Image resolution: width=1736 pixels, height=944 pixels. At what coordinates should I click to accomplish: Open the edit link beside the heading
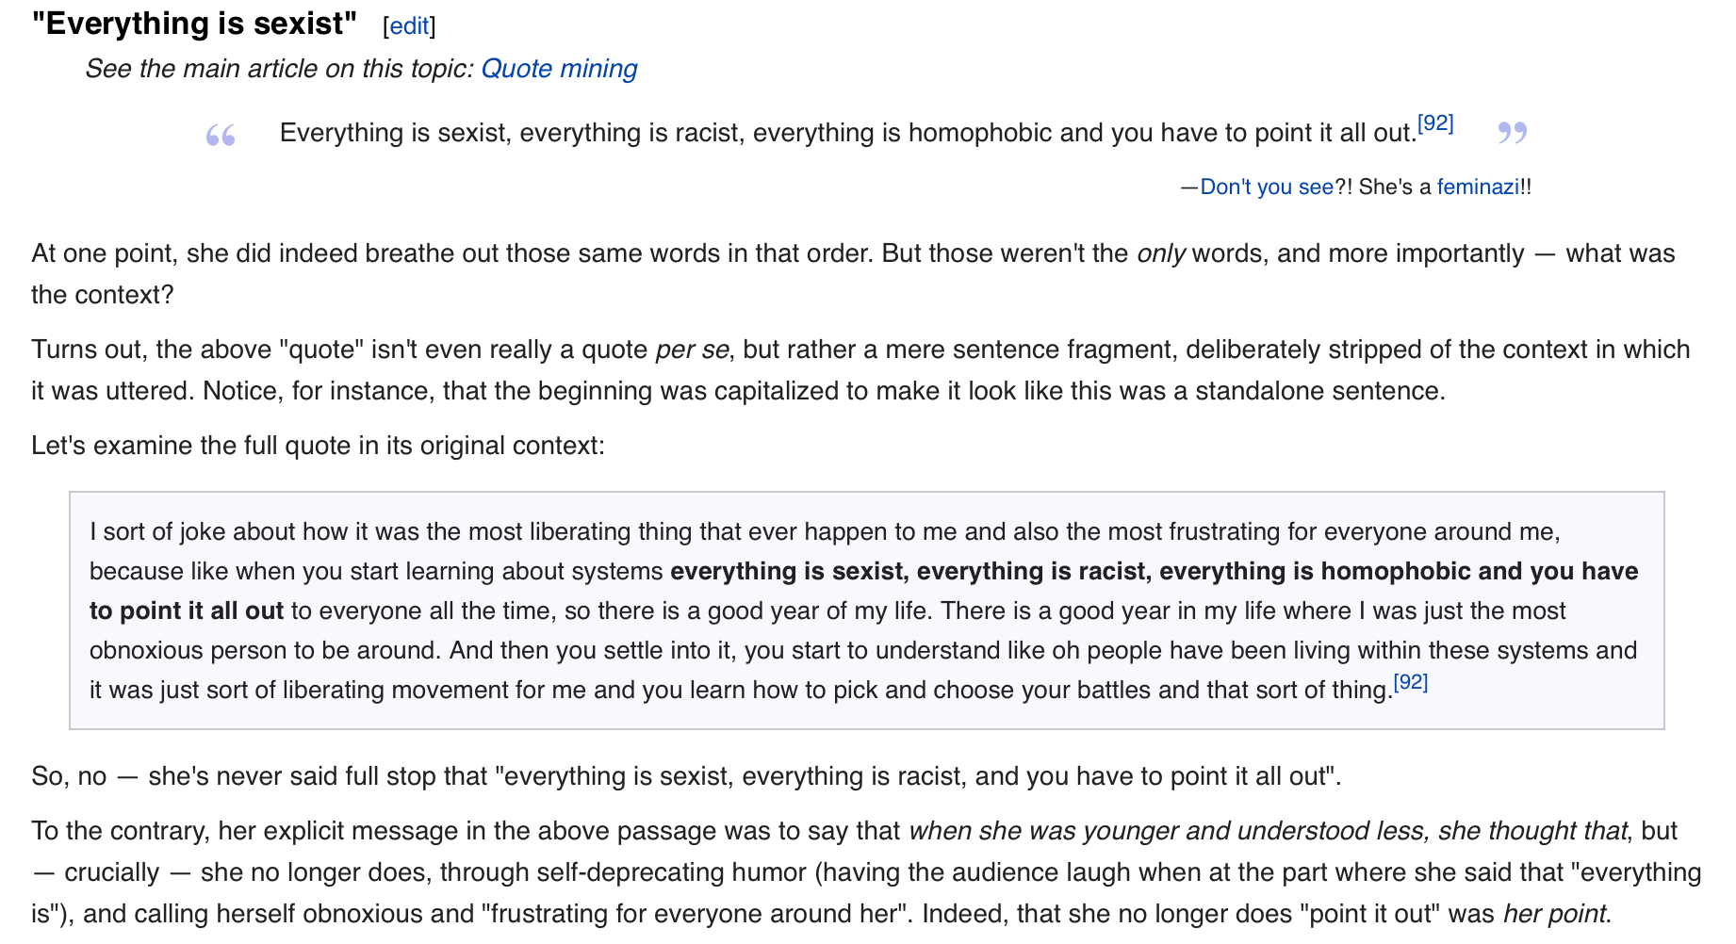tap(409, 25)
